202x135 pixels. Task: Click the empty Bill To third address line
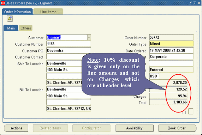69,102
